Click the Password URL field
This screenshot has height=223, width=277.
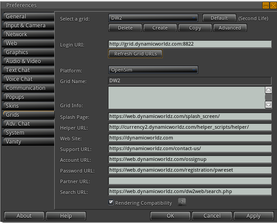(190, 170)
